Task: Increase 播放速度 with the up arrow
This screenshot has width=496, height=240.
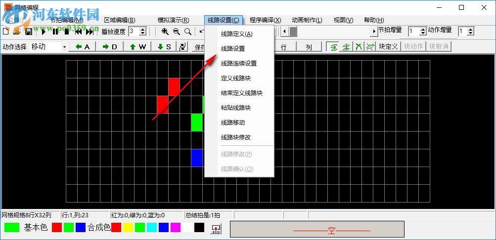Action: tap(143, 30)
